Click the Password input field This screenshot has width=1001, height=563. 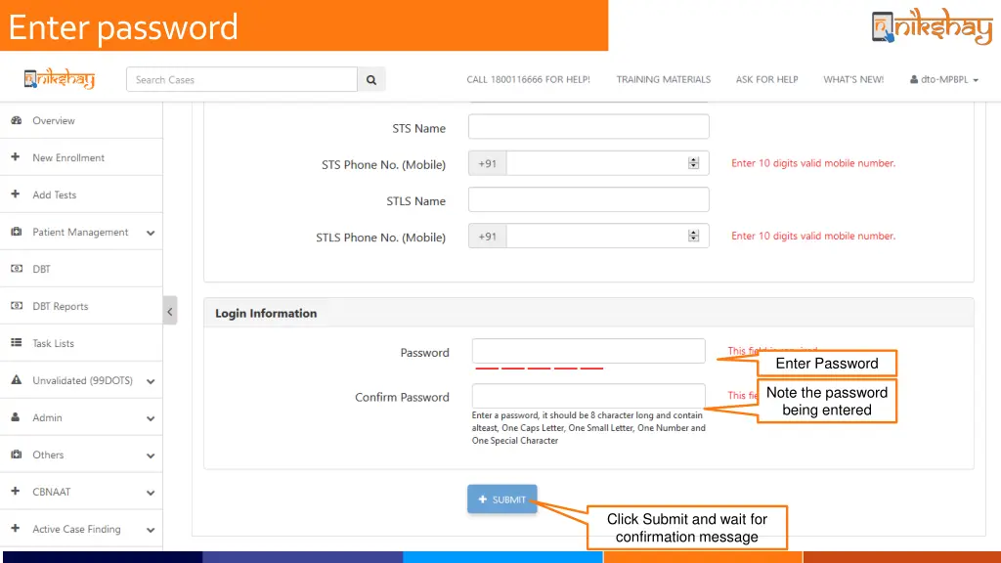[588, 351]
